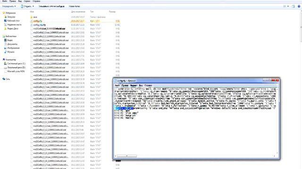Click the Notepad horizontal scrollbar thumb
This screenshot has height=169, width=302.
pos(127,156)
